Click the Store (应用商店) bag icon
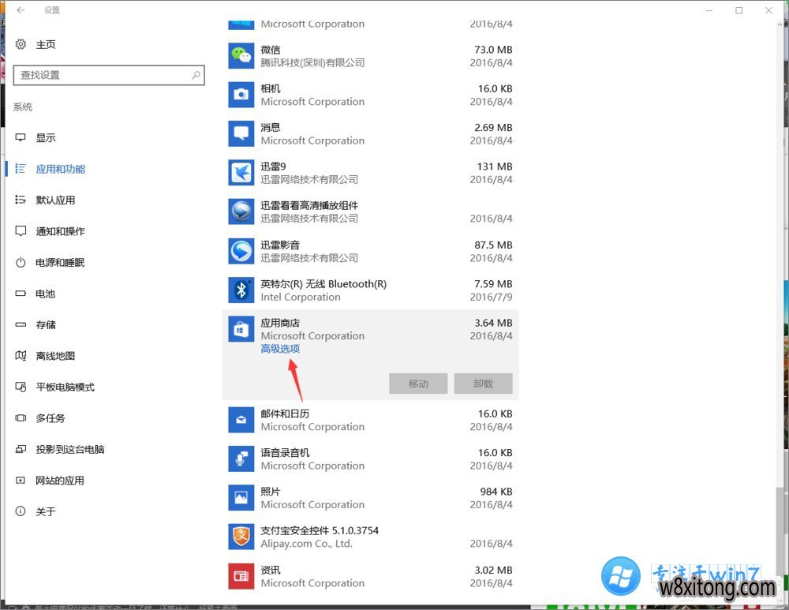Screen dimensions: 789x610 [241, 329]
